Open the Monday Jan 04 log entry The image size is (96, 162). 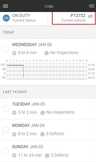pos(48,130)
